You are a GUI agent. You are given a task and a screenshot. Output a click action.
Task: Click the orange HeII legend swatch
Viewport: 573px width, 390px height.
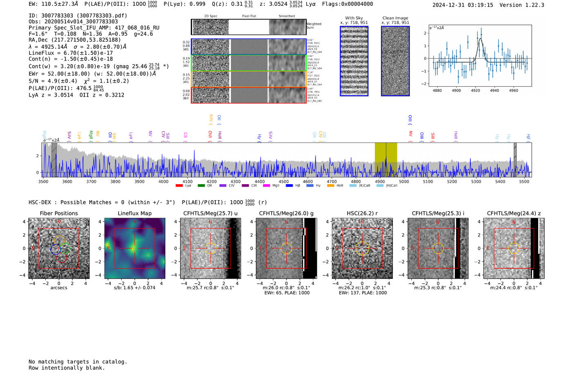(331, 186)
